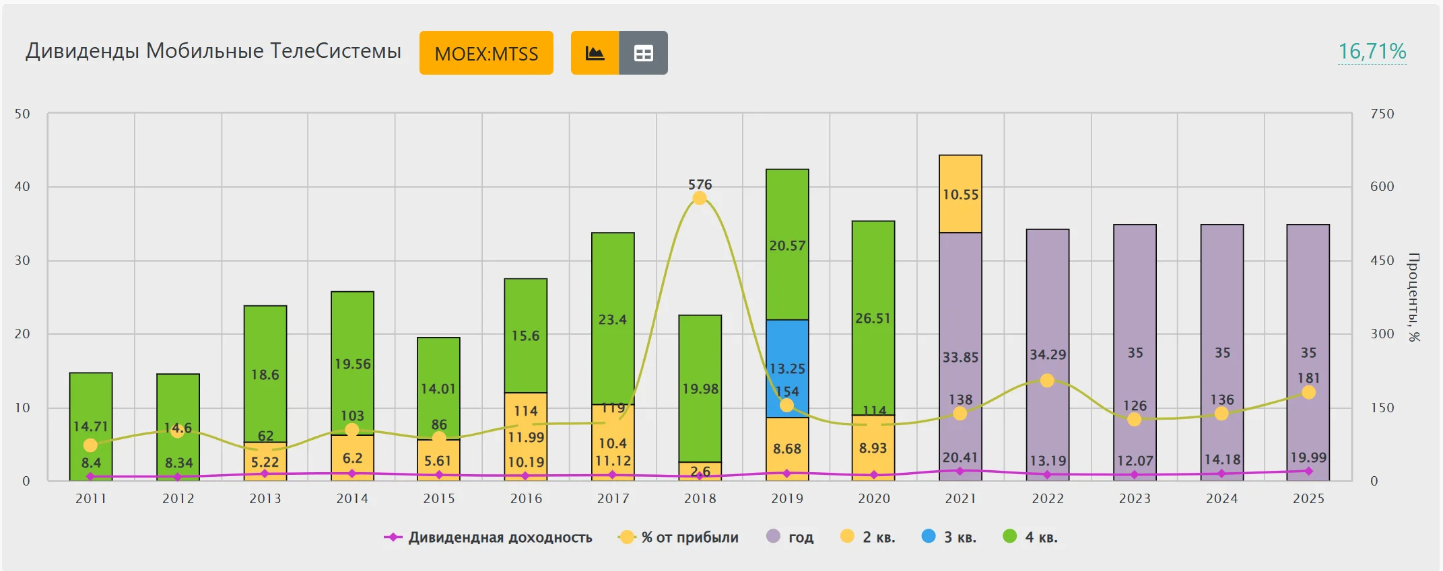Click the title Дивиденды Мобильные ТелеСистемы
Screen dimensions: 1443x571
[213, 51]
